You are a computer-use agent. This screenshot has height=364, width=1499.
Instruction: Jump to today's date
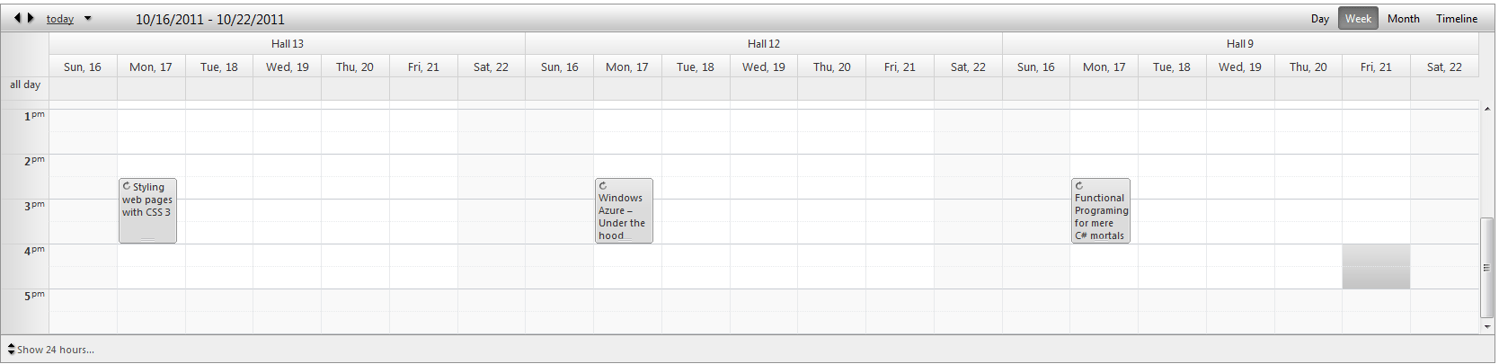point(60,19)
